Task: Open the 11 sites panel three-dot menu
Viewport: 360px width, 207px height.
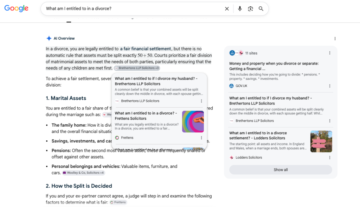Action: pyautogui.click(x=330, y=53)
